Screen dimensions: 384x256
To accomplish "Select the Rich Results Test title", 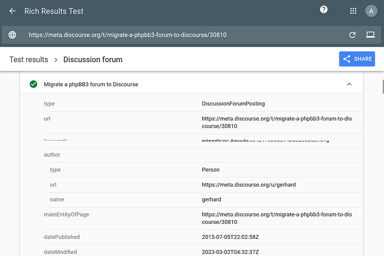I will click(x=54, y=11).
